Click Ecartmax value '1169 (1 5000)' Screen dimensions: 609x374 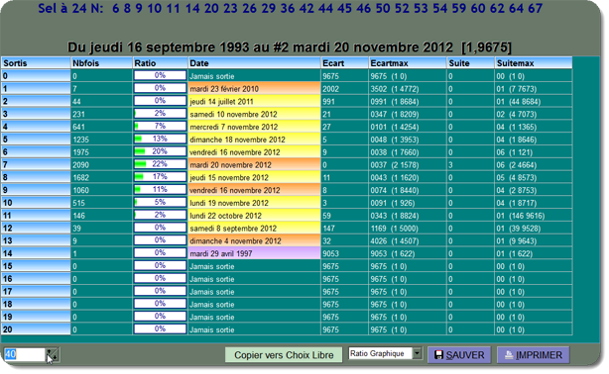point(394,229)
